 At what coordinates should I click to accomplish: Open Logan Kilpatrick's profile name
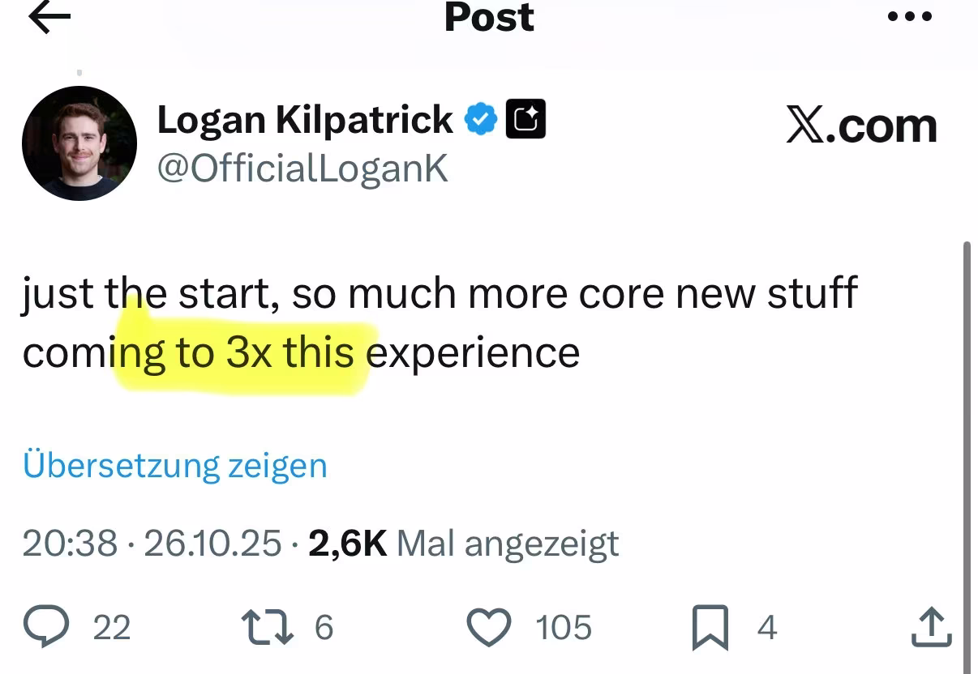(304, 118)
